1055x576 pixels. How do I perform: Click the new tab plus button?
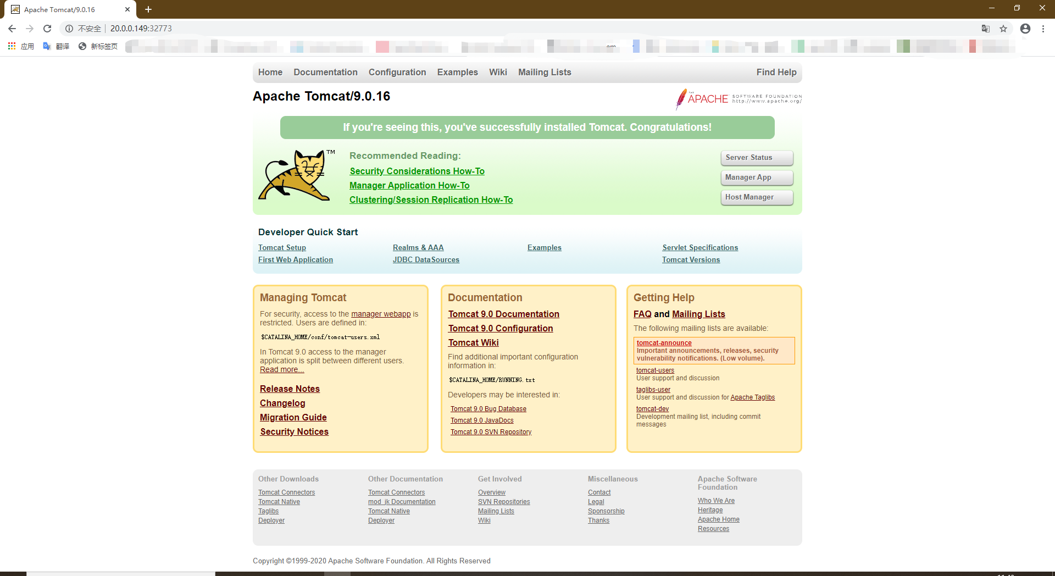148,9
